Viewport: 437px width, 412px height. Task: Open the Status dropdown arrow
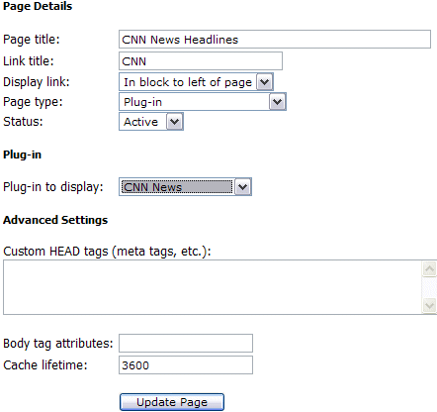pyautogui.click(x=175, y=122)
